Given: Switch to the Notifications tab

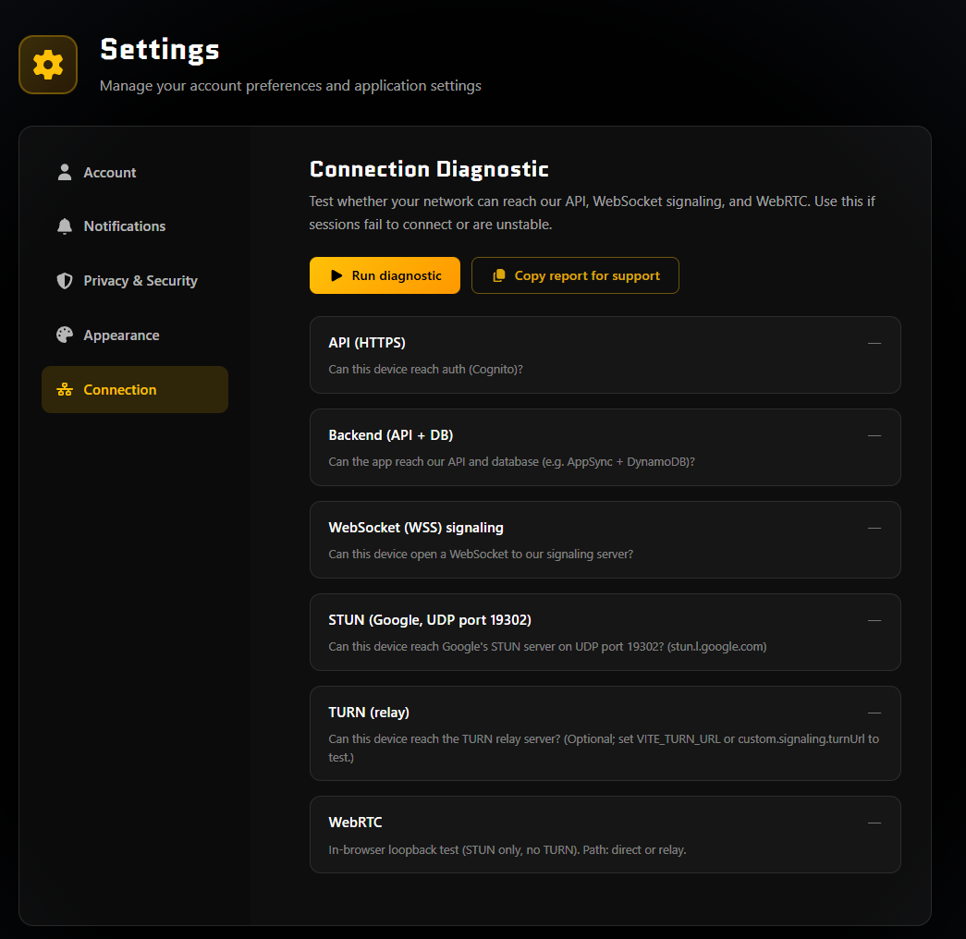Looking at the screenshot, I should [x=125, y=226].
